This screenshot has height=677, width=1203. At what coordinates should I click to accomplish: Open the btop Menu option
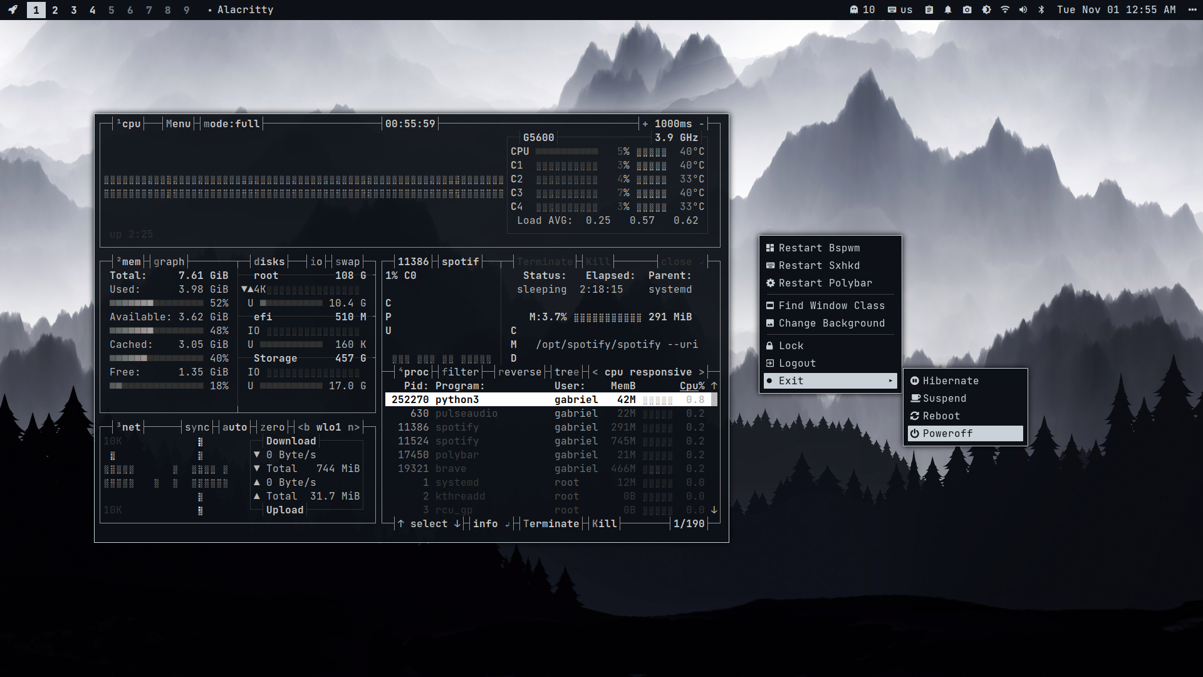[178, 123]
